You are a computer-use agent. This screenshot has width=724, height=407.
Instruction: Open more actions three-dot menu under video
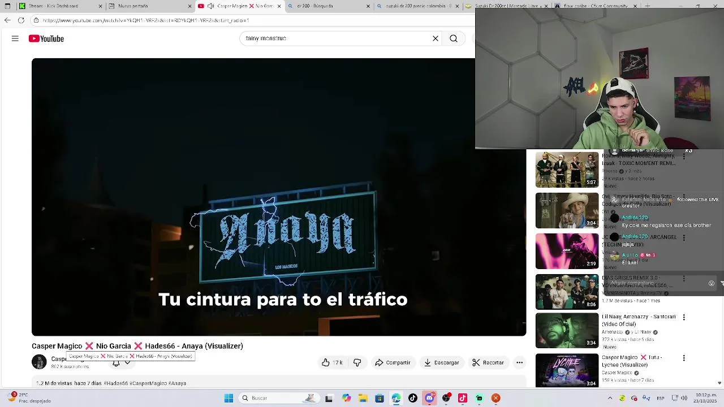point(519,362)
